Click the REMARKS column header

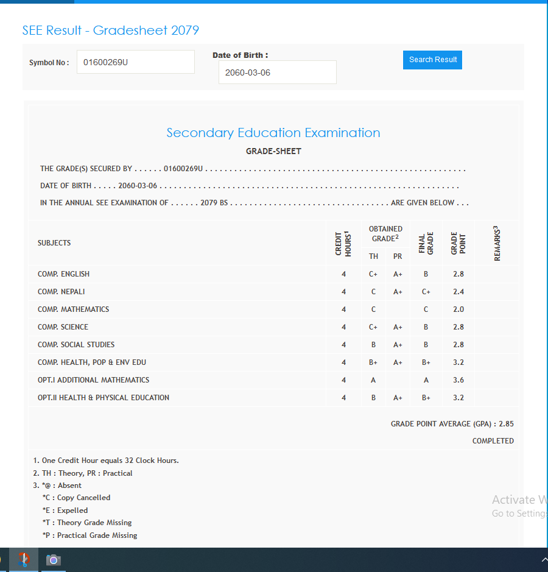point(497,243)
